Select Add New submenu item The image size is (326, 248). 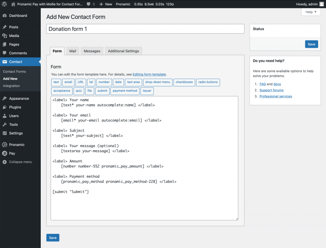click(x=10, y=79)
